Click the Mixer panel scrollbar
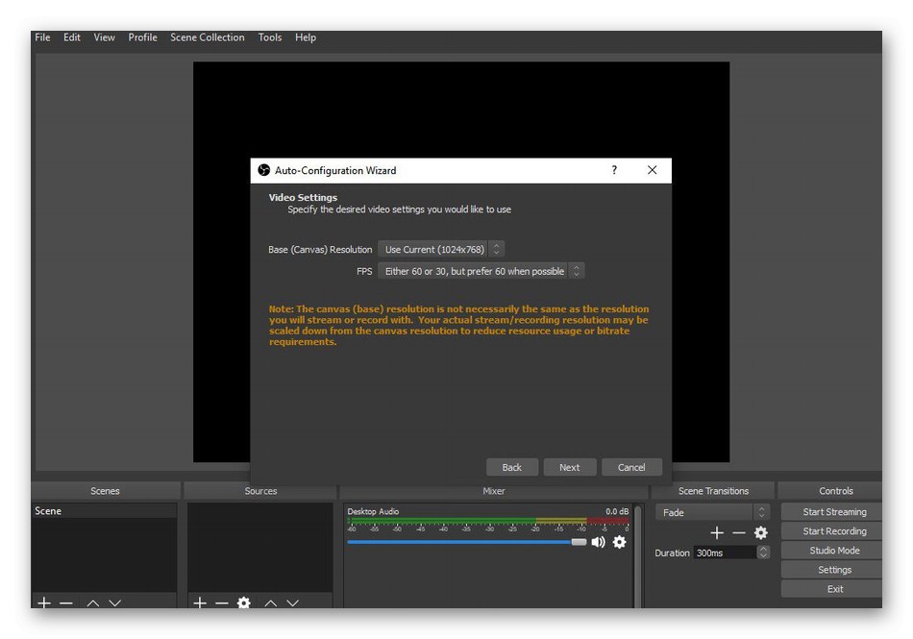 pos(637,555)
